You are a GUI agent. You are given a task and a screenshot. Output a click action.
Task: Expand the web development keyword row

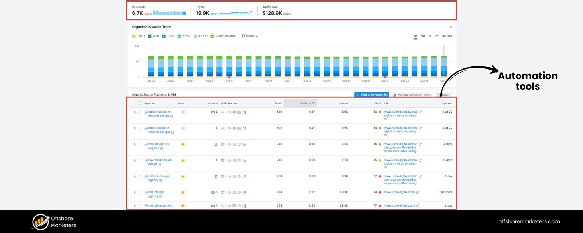134,205
